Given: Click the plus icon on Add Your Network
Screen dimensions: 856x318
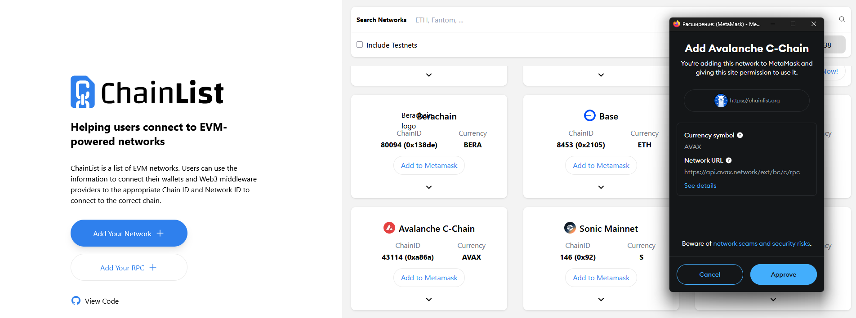Looking at the screenshot, I should pyautogui.click(x=160, y=233).
